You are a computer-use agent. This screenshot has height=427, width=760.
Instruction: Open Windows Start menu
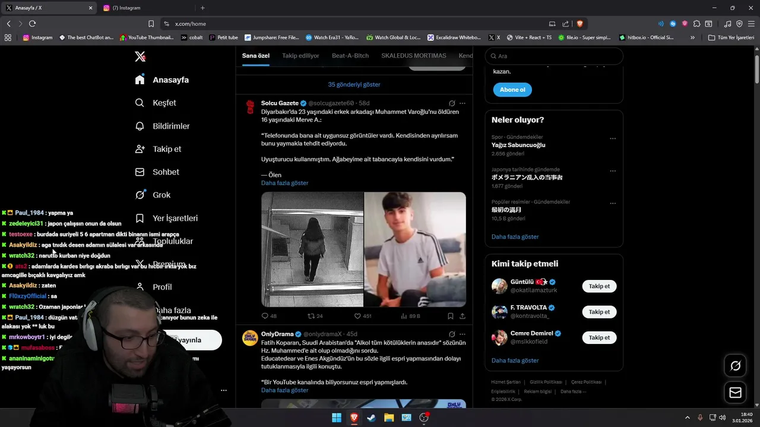337,418
